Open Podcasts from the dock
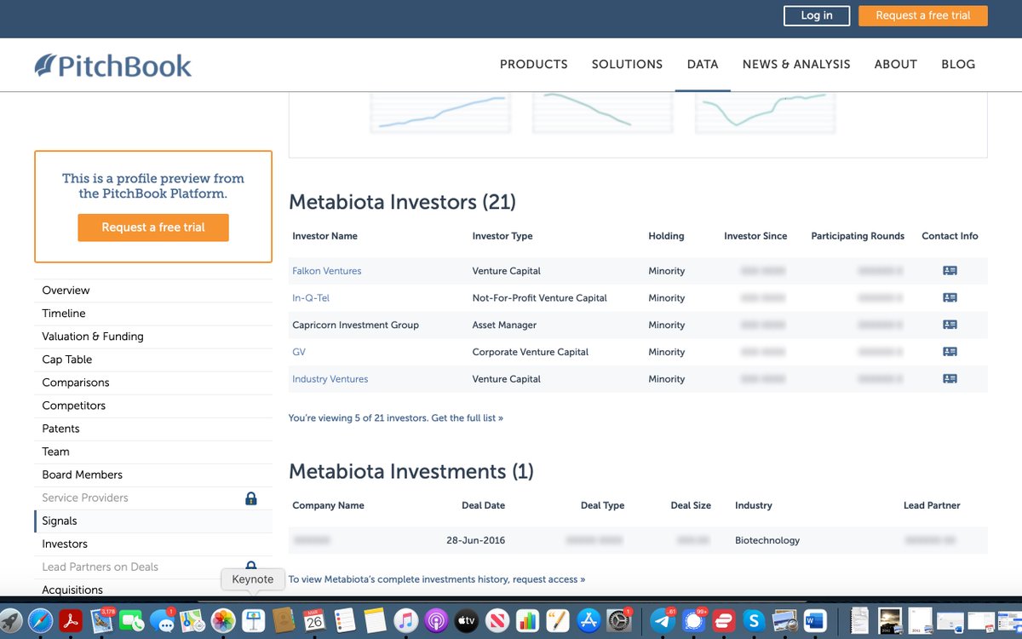1022x639 pixels. click(436, 620)
